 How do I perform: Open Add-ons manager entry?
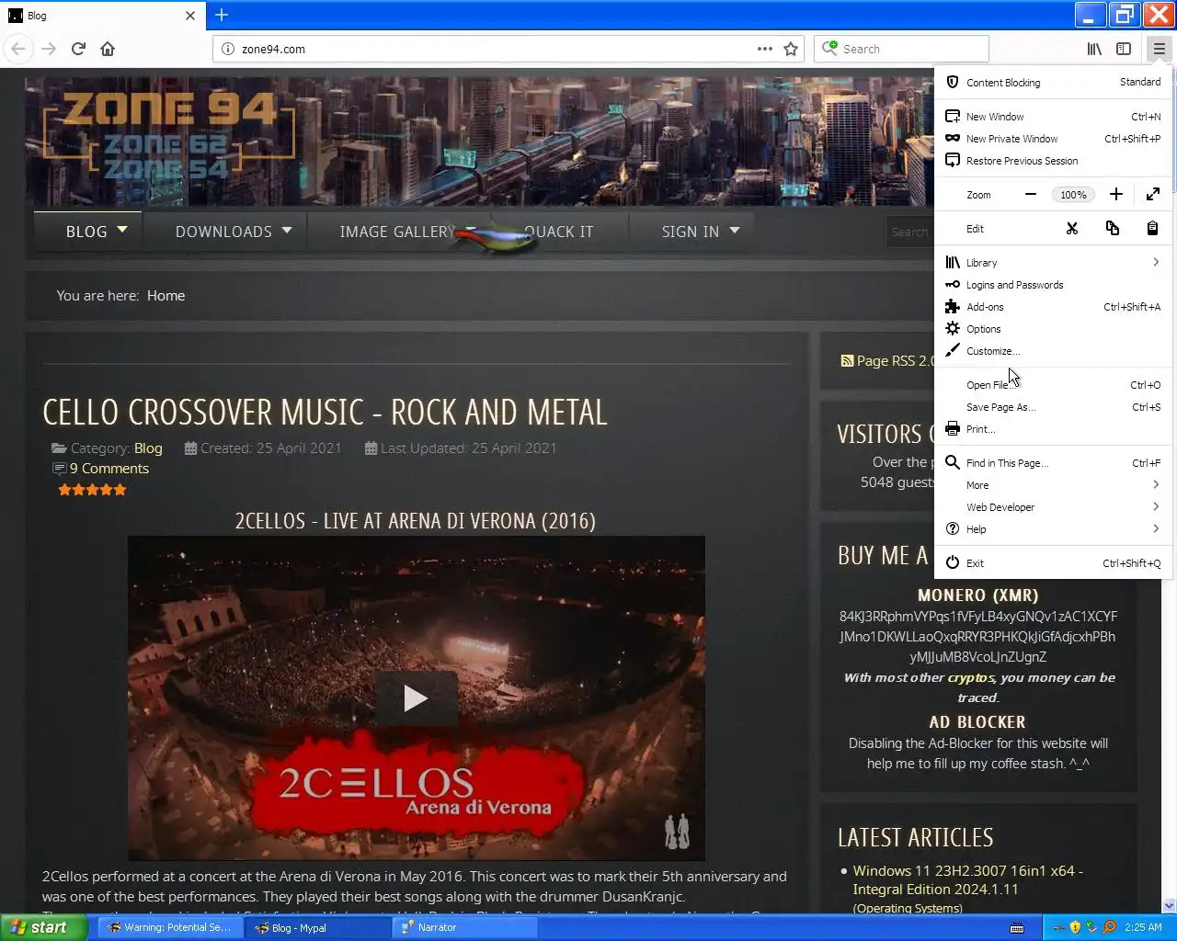1053,307
